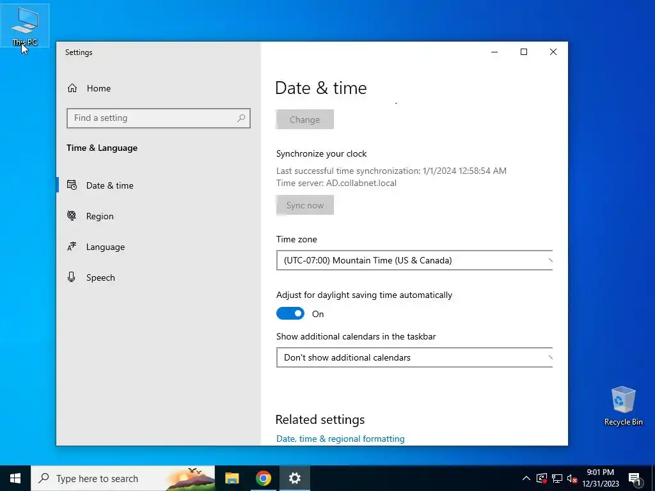655x491 pixels.
Task: Open the notification action center
Action: tap(635, 478)
